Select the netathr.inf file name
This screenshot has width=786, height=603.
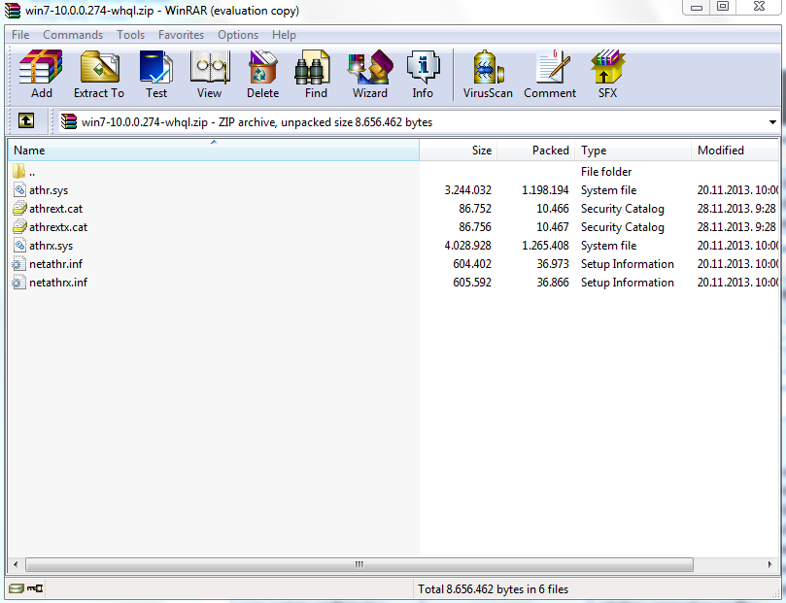click(x=55, y=264)
